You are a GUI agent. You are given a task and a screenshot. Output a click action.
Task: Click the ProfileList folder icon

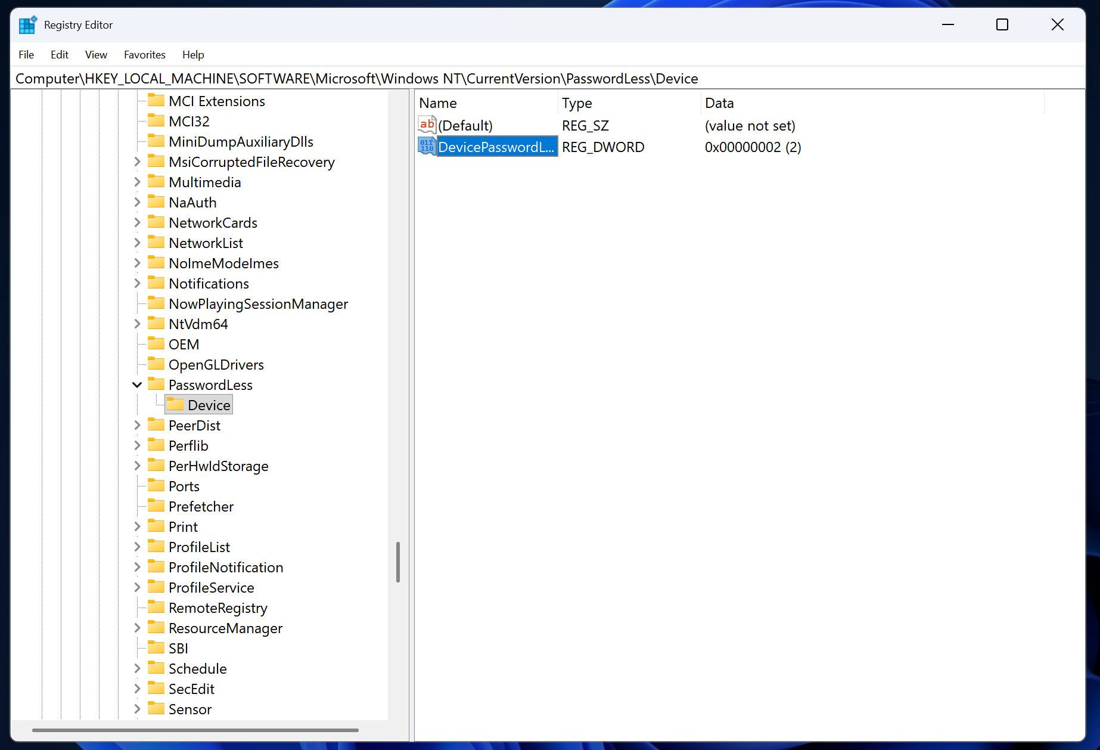156,546
